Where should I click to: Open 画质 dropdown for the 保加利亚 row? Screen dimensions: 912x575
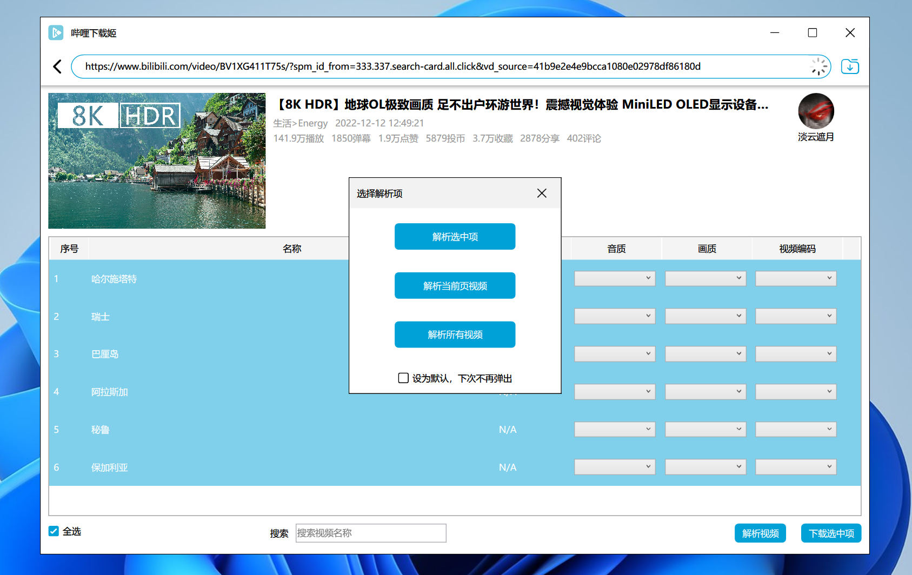pyautogui.click(x=705, y=467)
